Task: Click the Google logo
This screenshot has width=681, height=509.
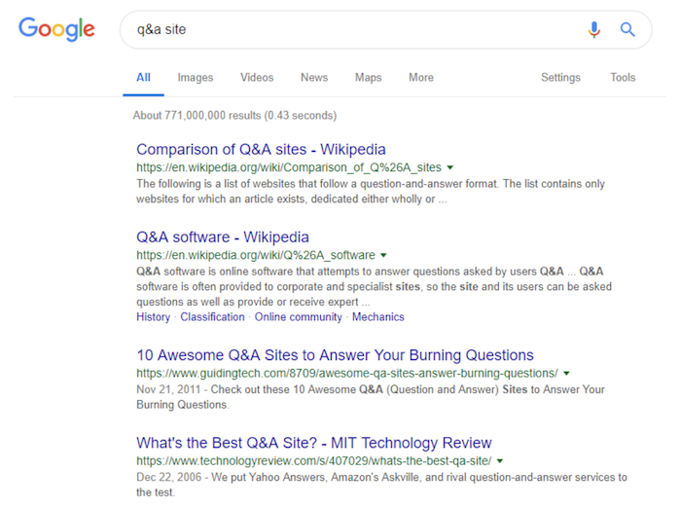Action: (56, 28)
